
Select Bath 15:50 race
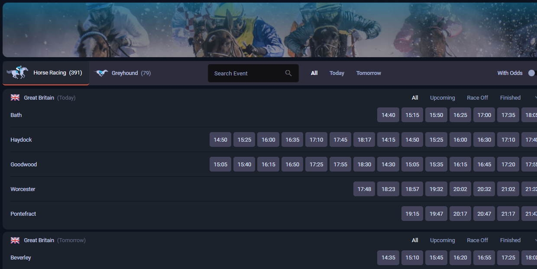pos(436,115)
